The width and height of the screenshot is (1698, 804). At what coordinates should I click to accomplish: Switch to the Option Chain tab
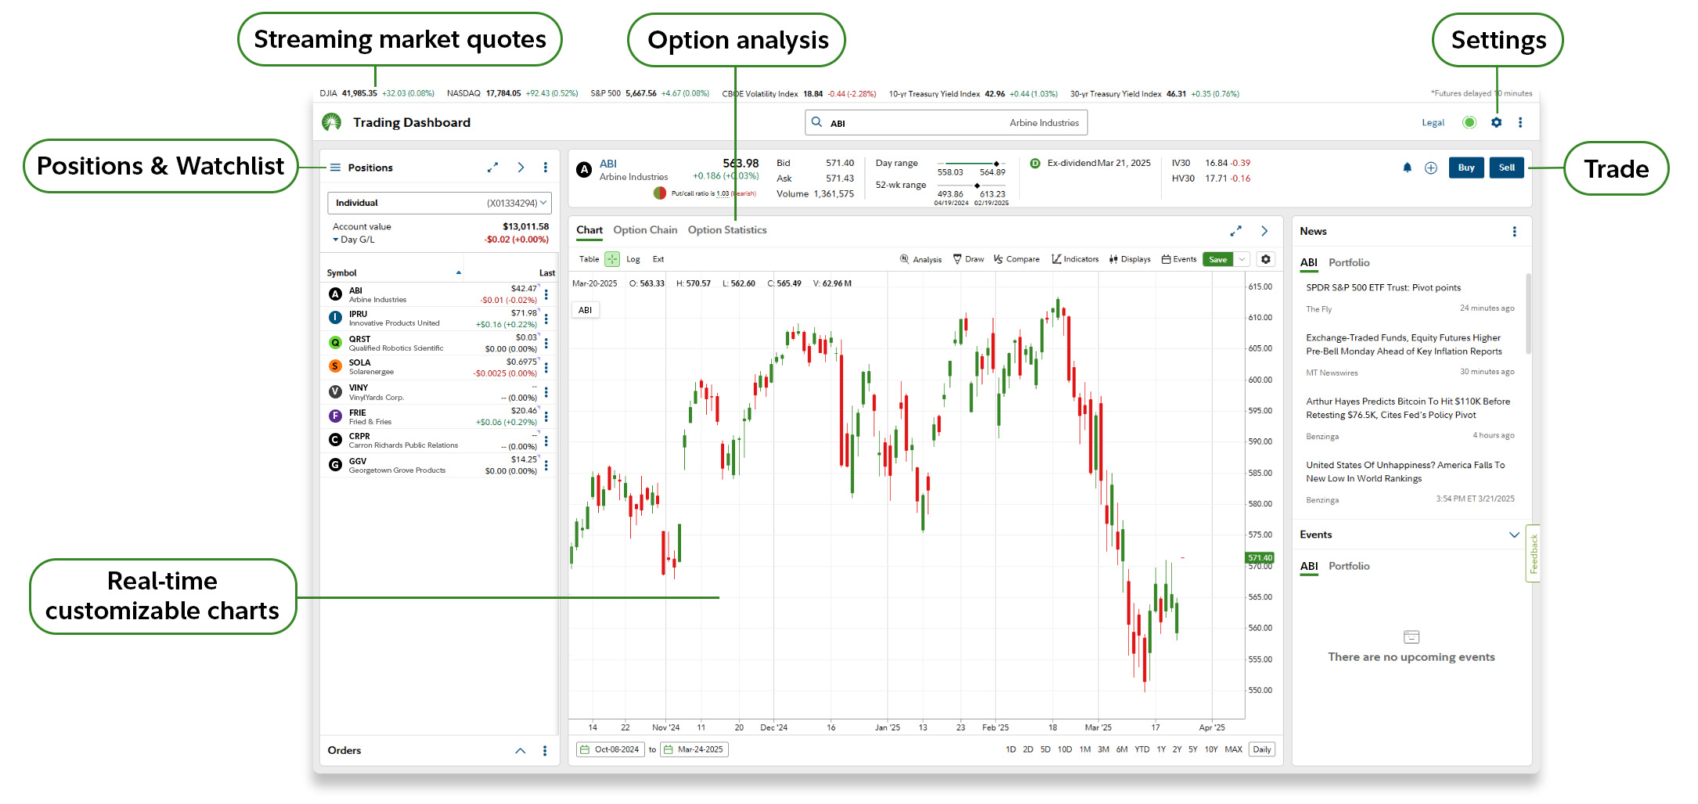pos(644,230)
